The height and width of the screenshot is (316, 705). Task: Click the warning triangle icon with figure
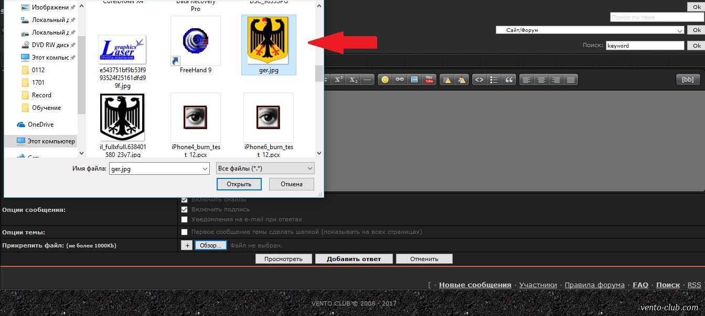[461, 80]
